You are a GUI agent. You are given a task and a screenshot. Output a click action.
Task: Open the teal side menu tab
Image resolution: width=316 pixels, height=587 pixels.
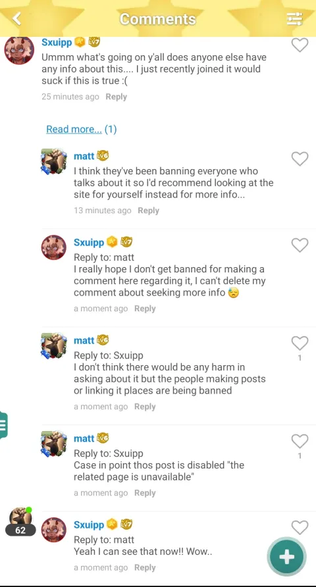point(3,425)
